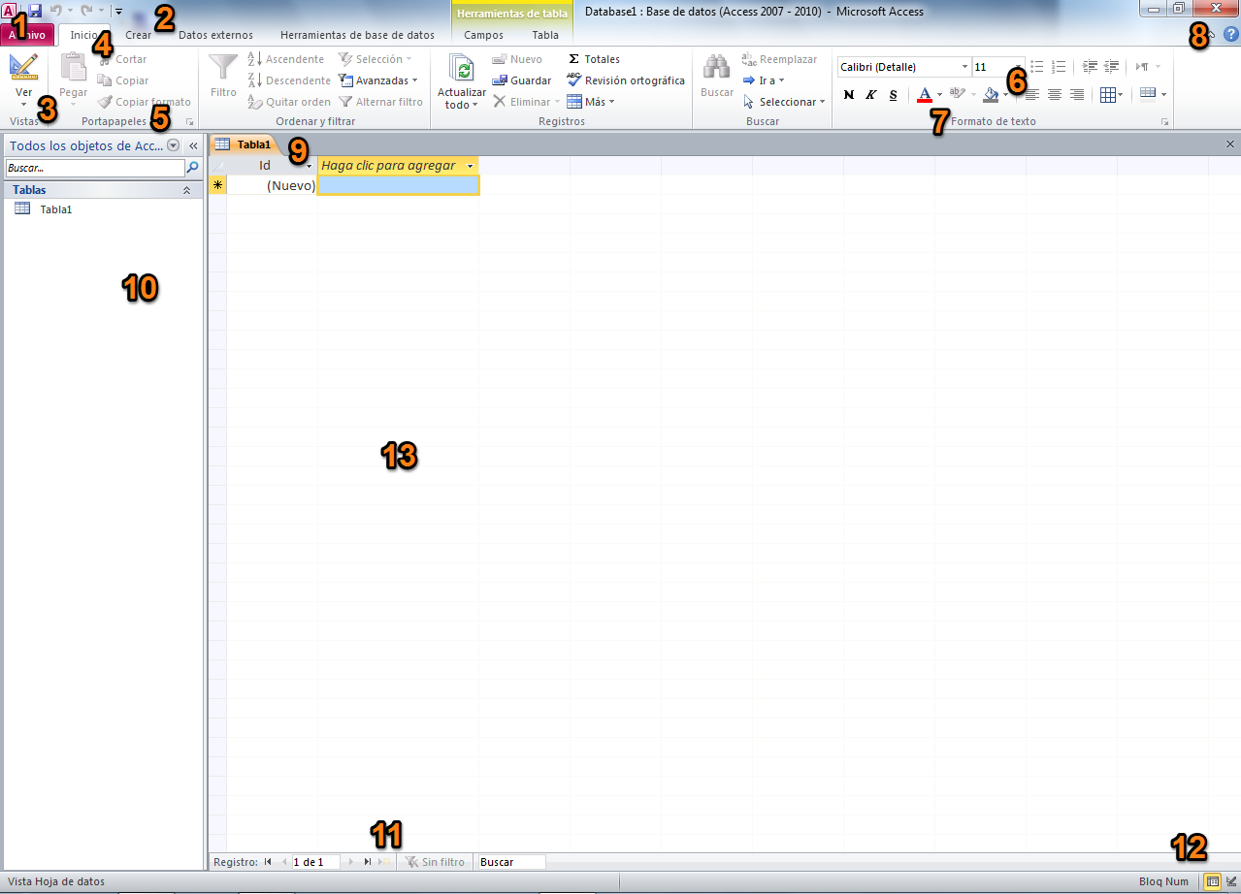Toggle Alternar filtro
The height and width of the screenshot is (894, 1241).
tap(380, 102)
